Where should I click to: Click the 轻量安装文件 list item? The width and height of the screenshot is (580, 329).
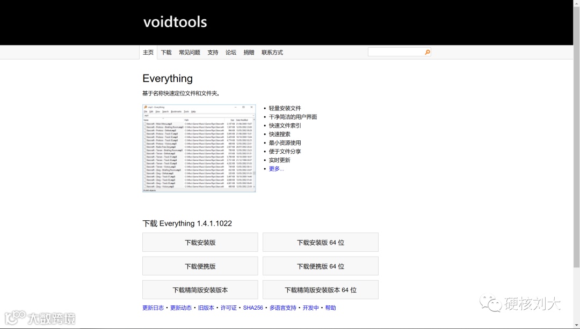pos(285,108)
